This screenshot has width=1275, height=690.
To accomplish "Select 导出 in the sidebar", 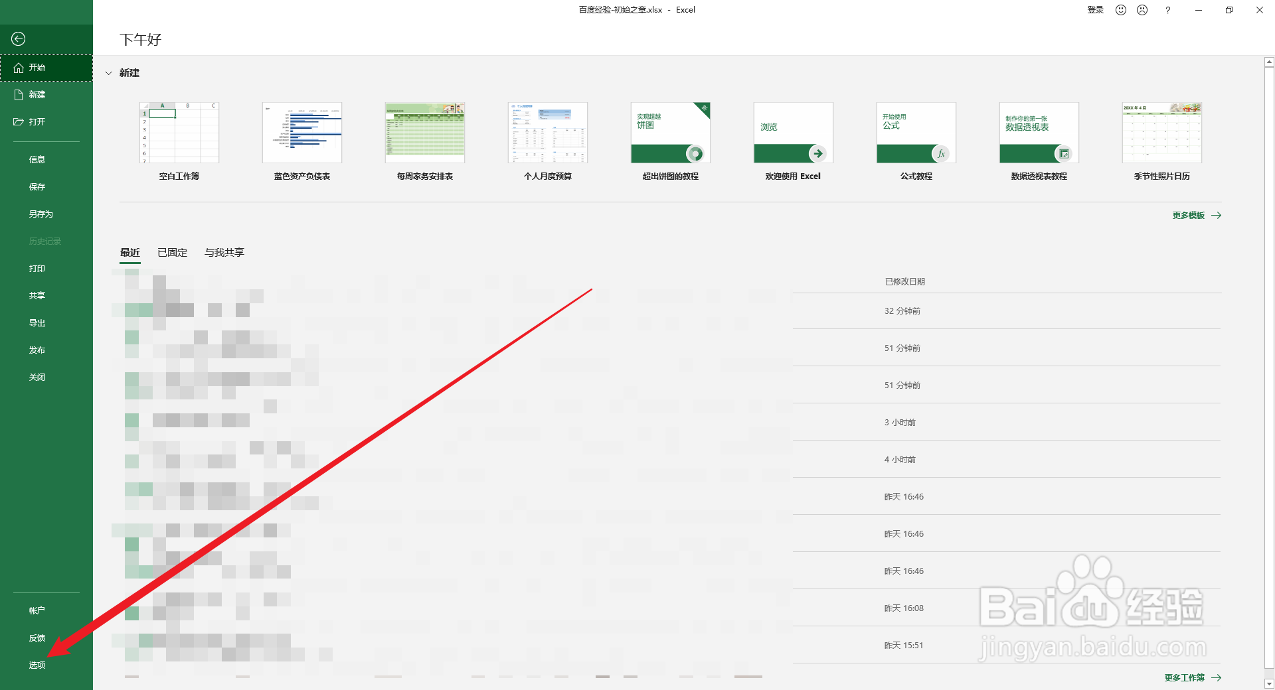I will tap(46, 323).
